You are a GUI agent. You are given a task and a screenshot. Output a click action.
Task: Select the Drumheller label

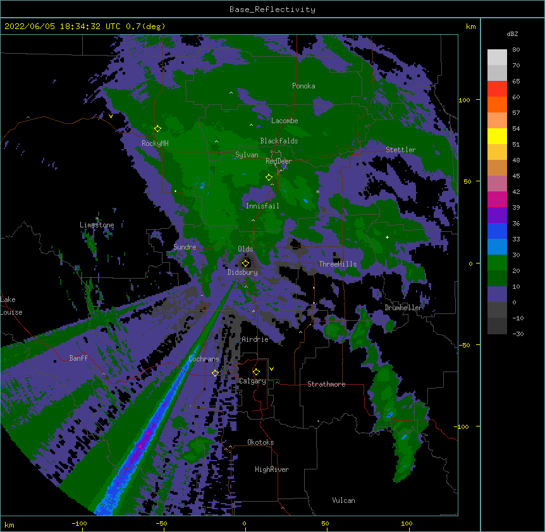pos(403,308)
